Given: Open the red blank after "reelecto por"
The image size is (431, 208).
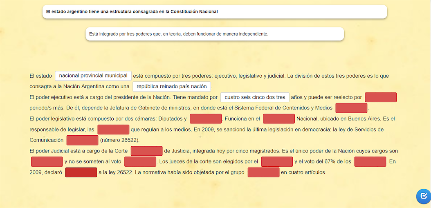Looking at the screenshot, I should 380,98.
